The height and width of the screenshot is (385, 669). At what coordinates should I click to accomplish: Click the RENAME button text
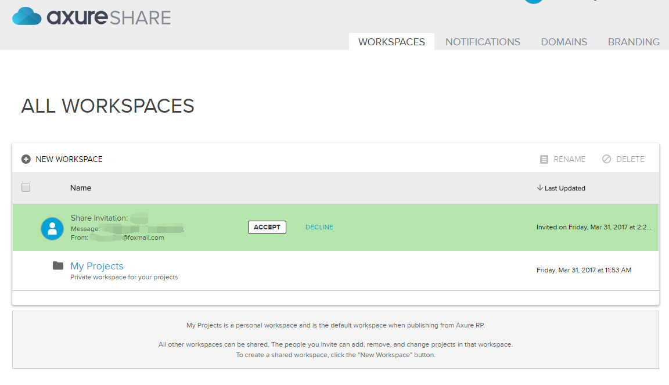pyautogui.click(x=570, y=159)
